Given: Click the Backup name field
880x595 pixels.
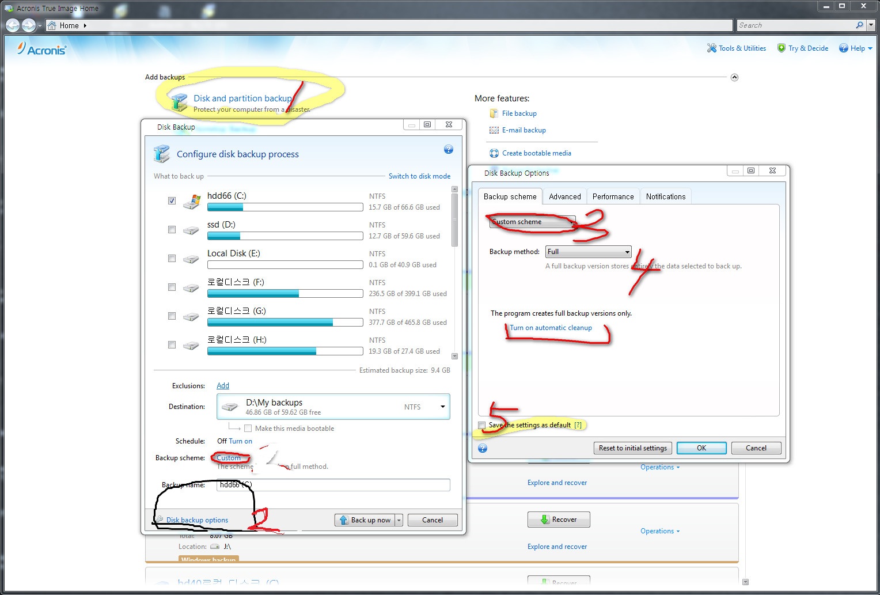Looking at the screenshot, I should point(333,485).
